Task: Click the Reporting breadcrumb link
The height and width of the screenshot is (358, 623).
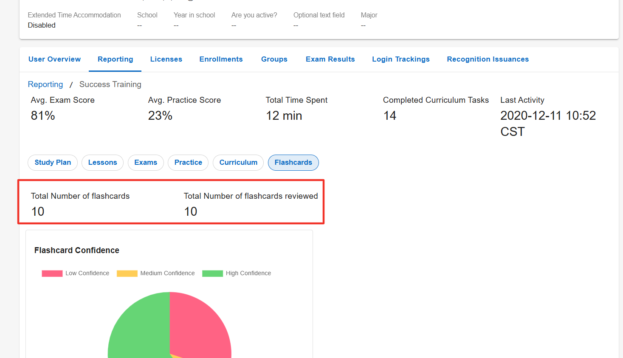Action: 45,84
